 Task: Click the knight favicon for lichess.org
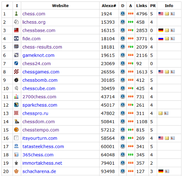[16, 22]
